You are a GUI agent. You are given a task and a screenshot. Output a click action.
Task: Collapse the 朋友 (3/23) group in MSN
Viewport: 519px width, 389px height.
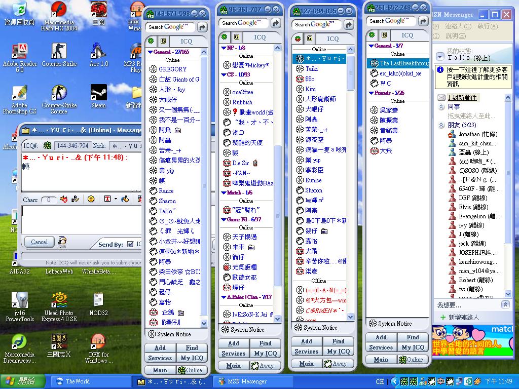[441, 125]
